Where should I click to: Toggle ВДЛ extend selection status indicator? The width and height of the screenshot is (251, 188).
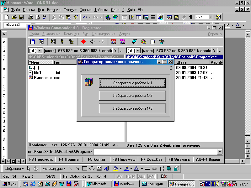141,176
